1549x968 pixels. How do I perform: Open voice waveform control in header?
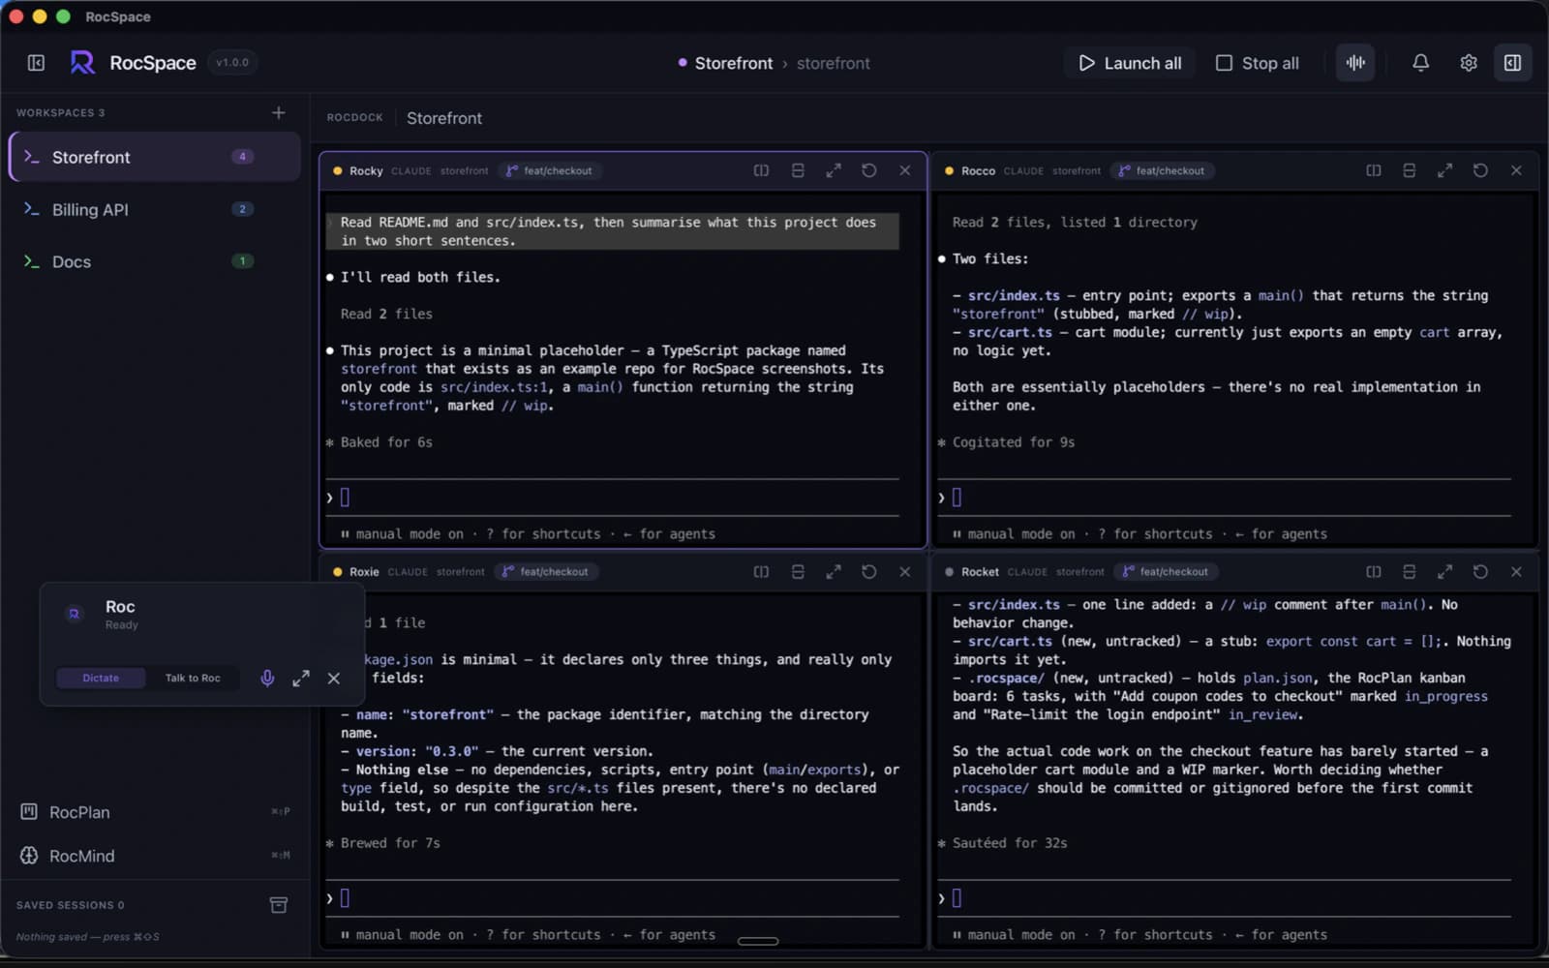1355,63
